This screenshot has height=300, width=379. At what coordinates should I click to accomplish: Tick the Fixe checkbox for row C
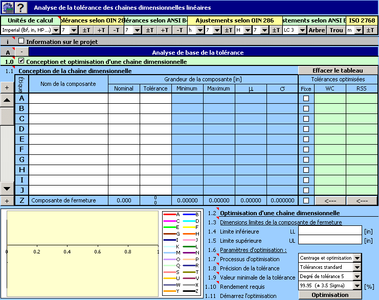(306, 119)
